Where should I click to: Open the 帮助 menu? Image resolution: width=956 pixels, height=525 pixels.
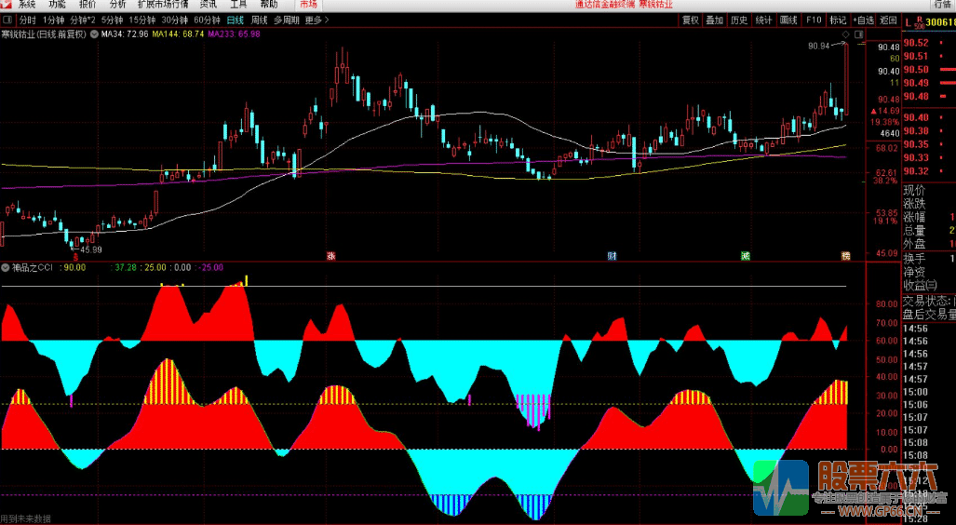coord(269,5)
